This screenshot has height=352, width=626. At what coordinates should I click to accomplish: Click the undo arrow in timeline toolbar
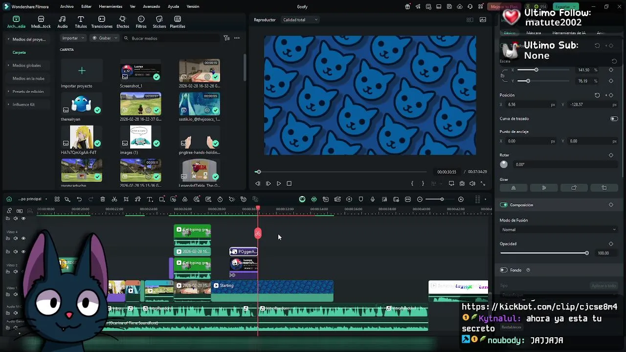click(x=79, y=199)
